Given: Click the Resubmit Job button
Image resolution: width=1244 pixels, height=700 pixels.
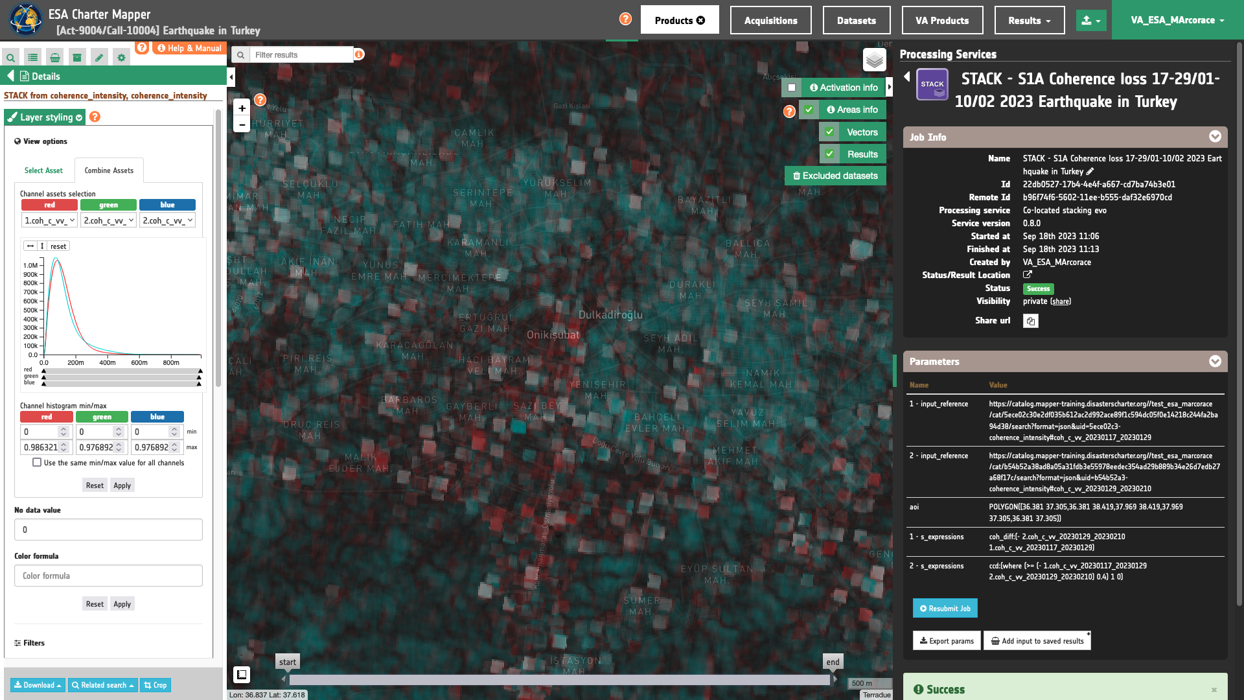Looking at the screenshot, I should pyautogui.click(x=945, y=608).
